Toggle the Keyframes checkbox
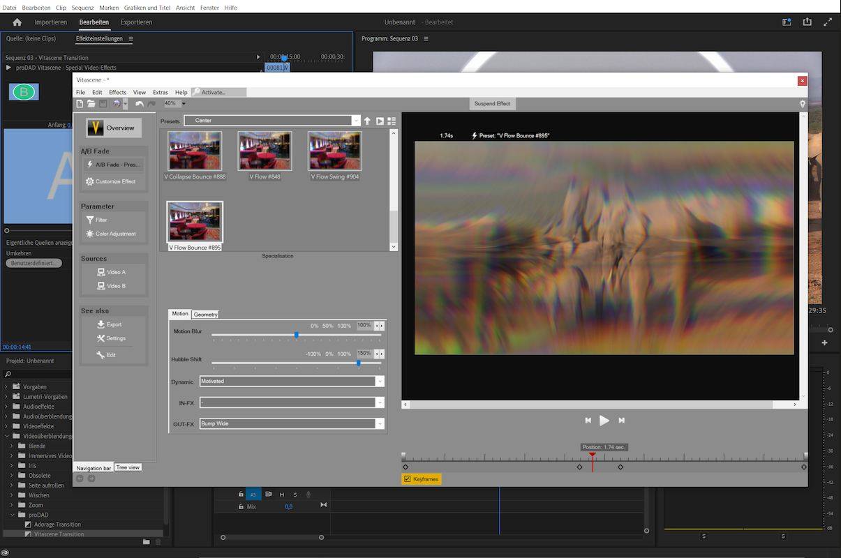This screenshot has height=558, width=841. pyautogui.click(x=408, y=479)
